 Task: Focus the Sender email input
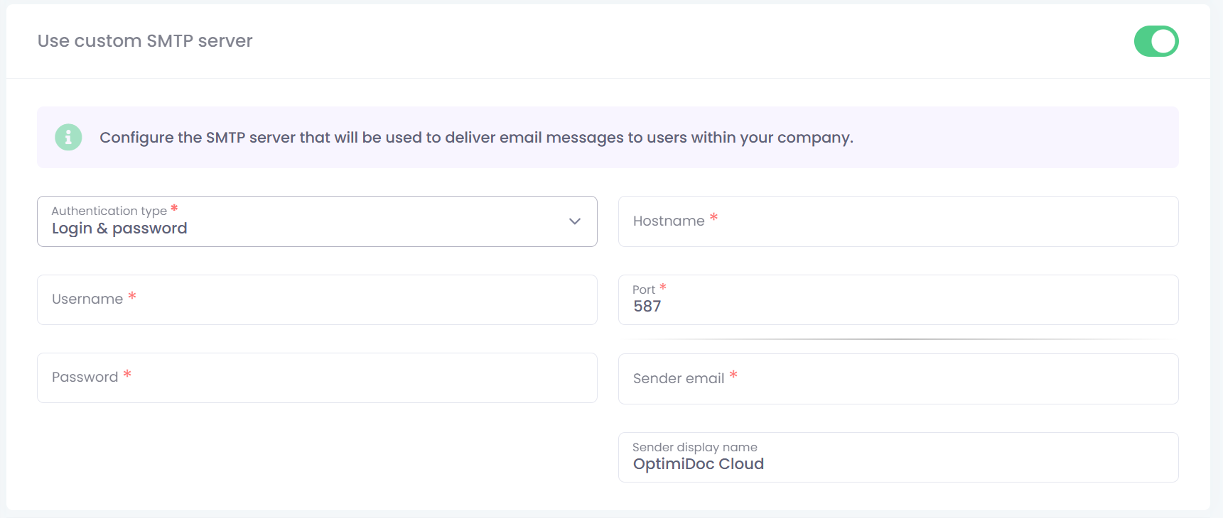(898, 379)
